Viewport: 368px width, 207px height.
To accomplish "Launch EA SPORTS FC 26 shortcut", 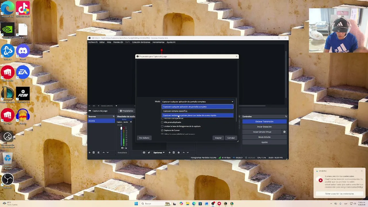I will pos(23,95).
